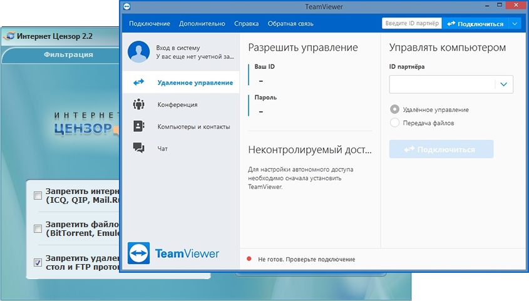Viewport: 529px width, 301px height.
Task: Click Подключиться button in top toolbar
Action: pos(475,24)
